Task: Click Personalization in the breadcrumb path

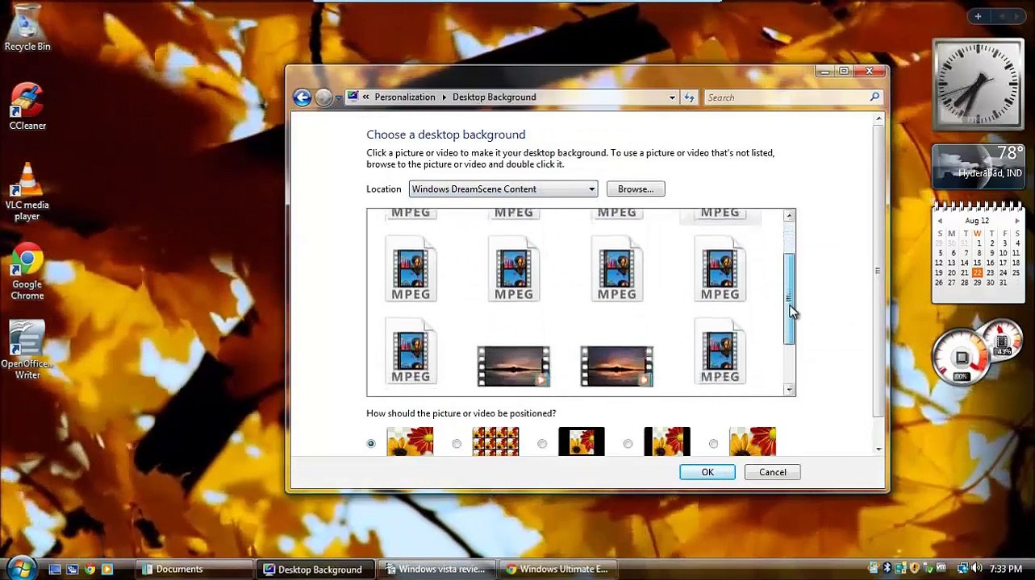Action: [405, 97]
